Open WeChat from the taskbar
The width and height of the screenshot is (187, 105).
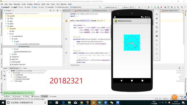click(112, 102)
